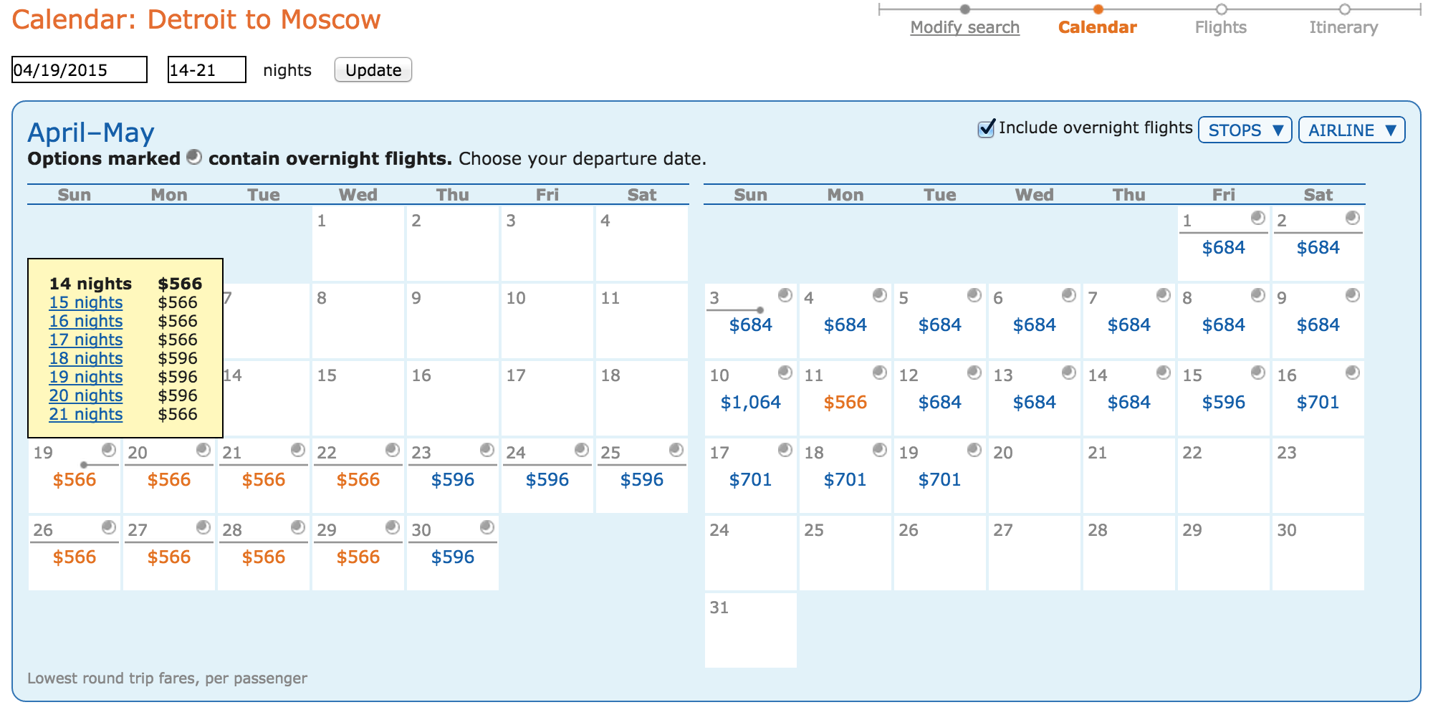Viewport: 1433px width, 725px height.
Task: Click overnight flight icon on April 22
Action: [393, 450]
